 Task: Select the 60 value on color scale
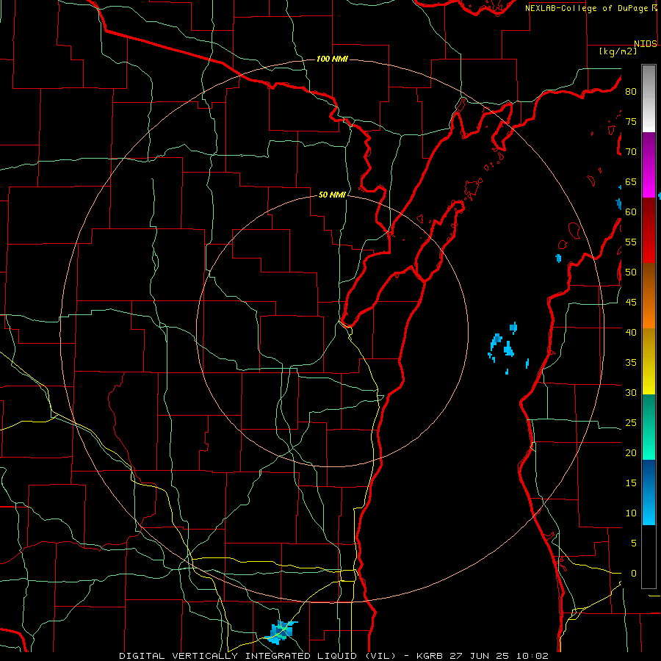pyautogui.click(x=631, y=212)
